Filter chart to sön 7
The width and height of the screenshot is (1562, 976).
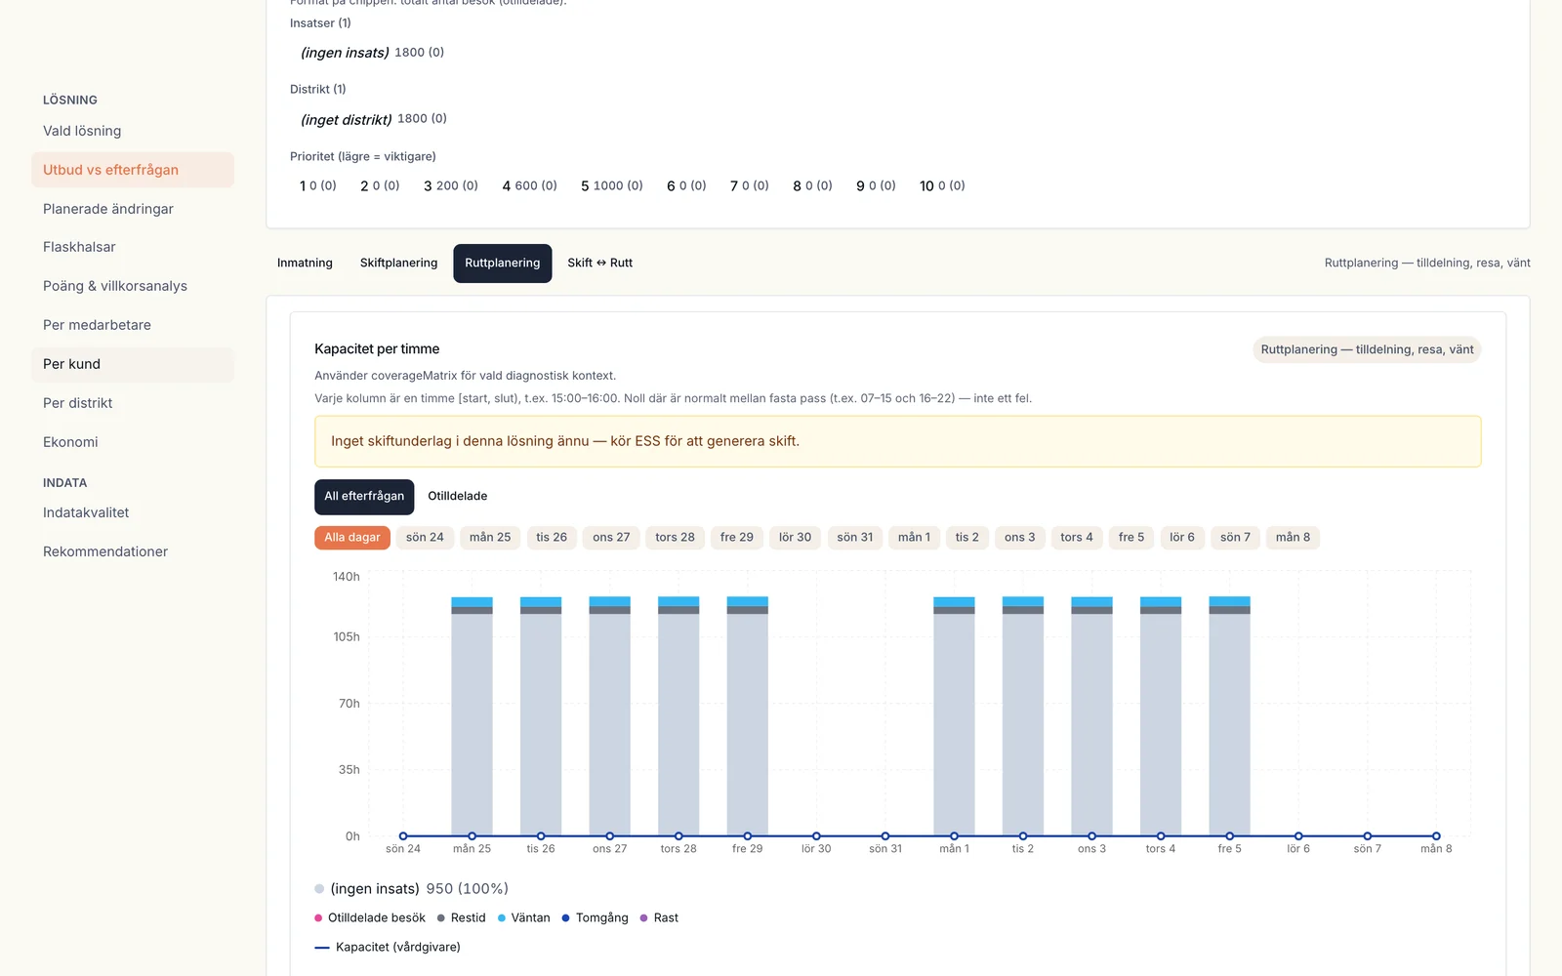(x=1236, y=538)
